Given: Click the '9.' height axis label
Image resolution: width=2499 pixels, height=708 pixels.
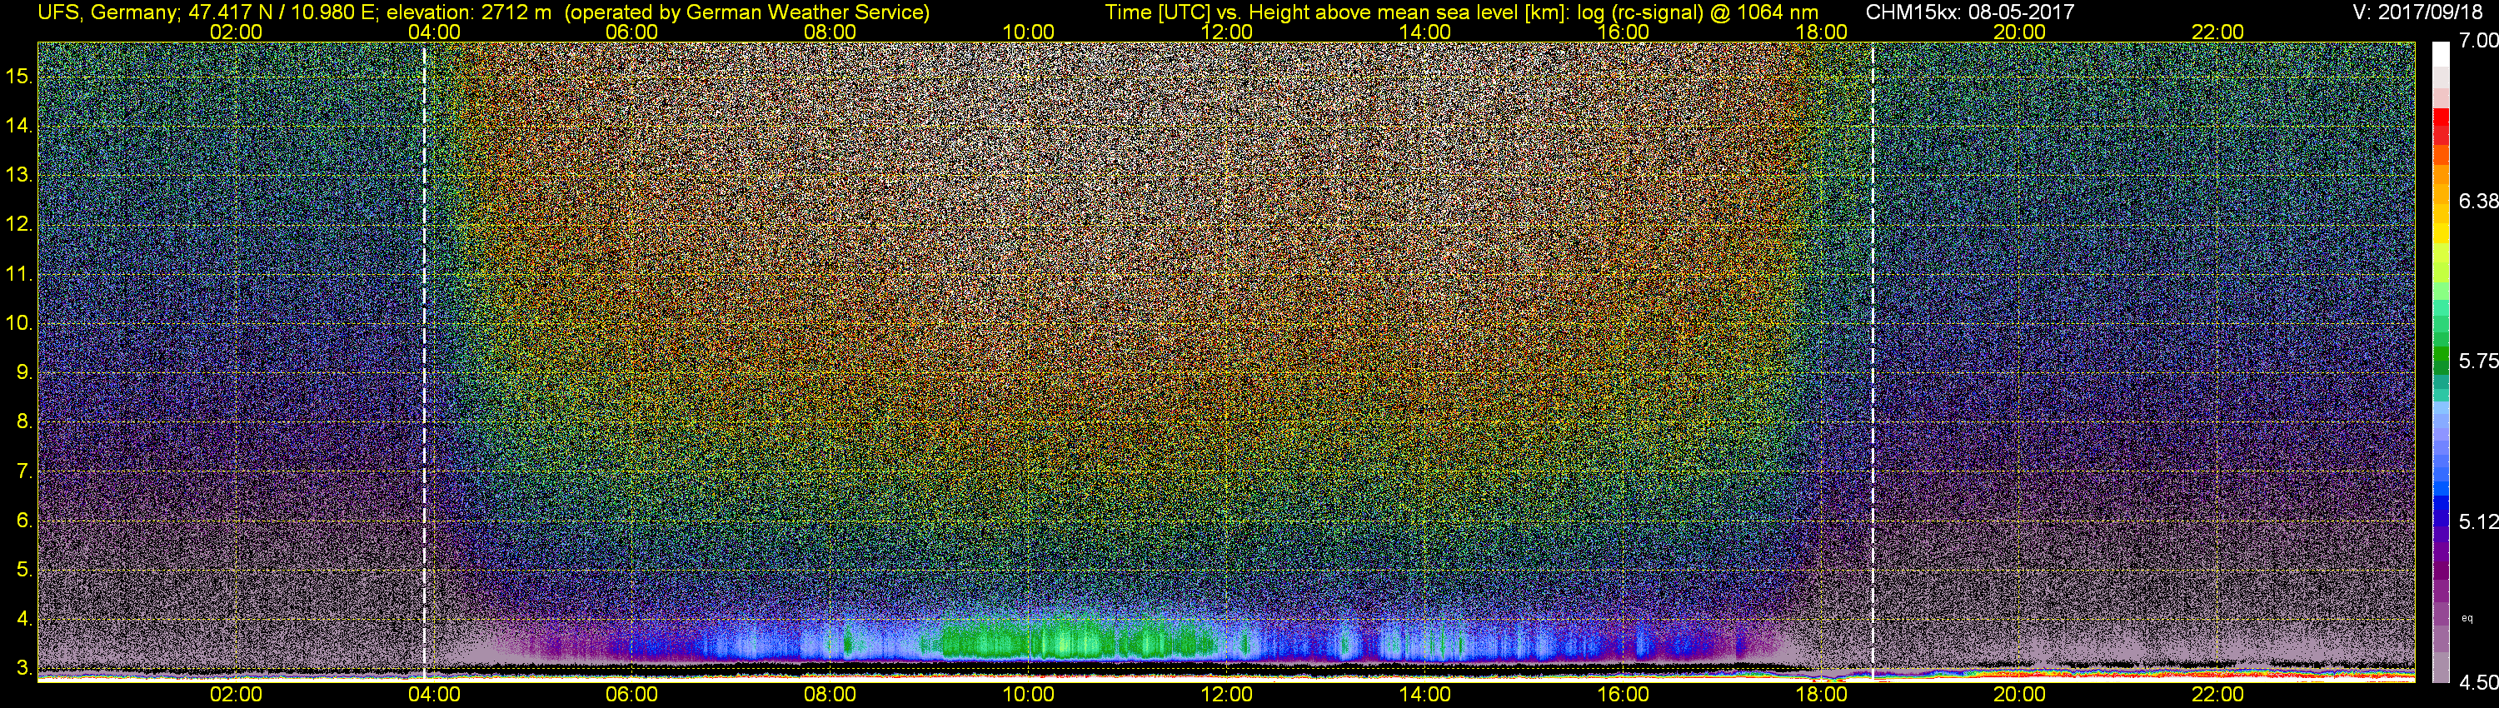Looking at the screenshot, I should tap(24, 372).
